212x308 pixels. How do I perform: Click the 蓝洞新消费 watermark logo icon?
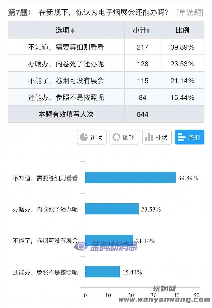(81, 246)
